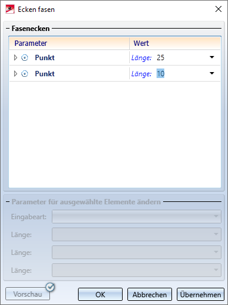Toggle the automatic preview checkmark icon on Vorschau

[x=50, y=287]
